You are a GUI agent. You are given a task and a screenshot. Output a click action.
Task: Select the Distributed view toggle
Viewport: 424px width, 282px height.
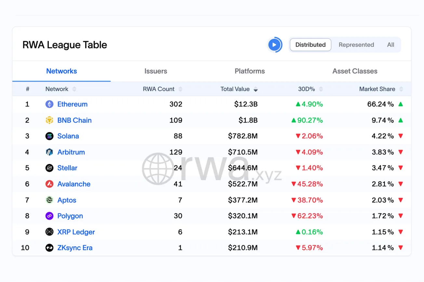(x=310, y=45)
